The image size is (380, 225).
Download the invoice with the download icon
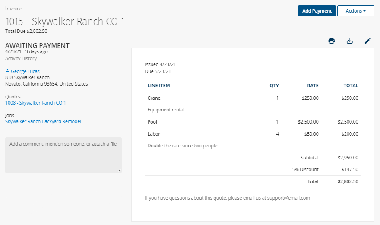click(350, 41)
